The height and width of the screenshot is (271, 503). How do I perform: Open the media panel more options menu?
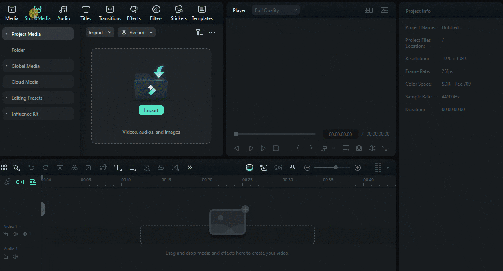coord(212,33)
